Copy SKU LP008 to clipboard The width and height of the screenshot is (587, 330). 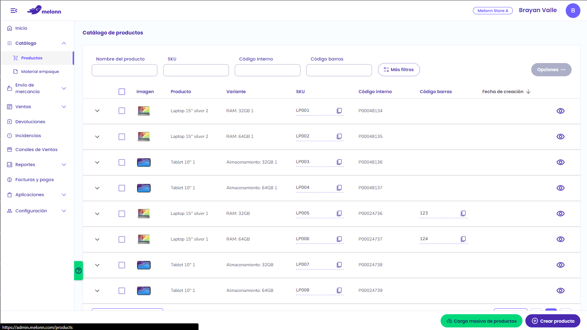339,290
